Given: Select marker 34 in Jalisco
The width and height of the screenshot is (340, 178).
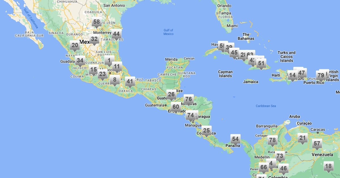Looking at the screenshot, I should [x=80, y=60].
